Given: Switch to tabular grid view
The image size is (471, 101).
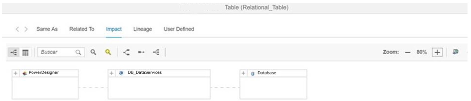Looking at the screenshot, I should click(25, 52).
